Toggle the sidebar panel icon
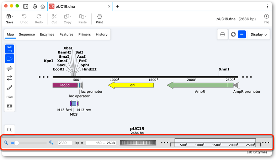 click(x=26, y=6)
